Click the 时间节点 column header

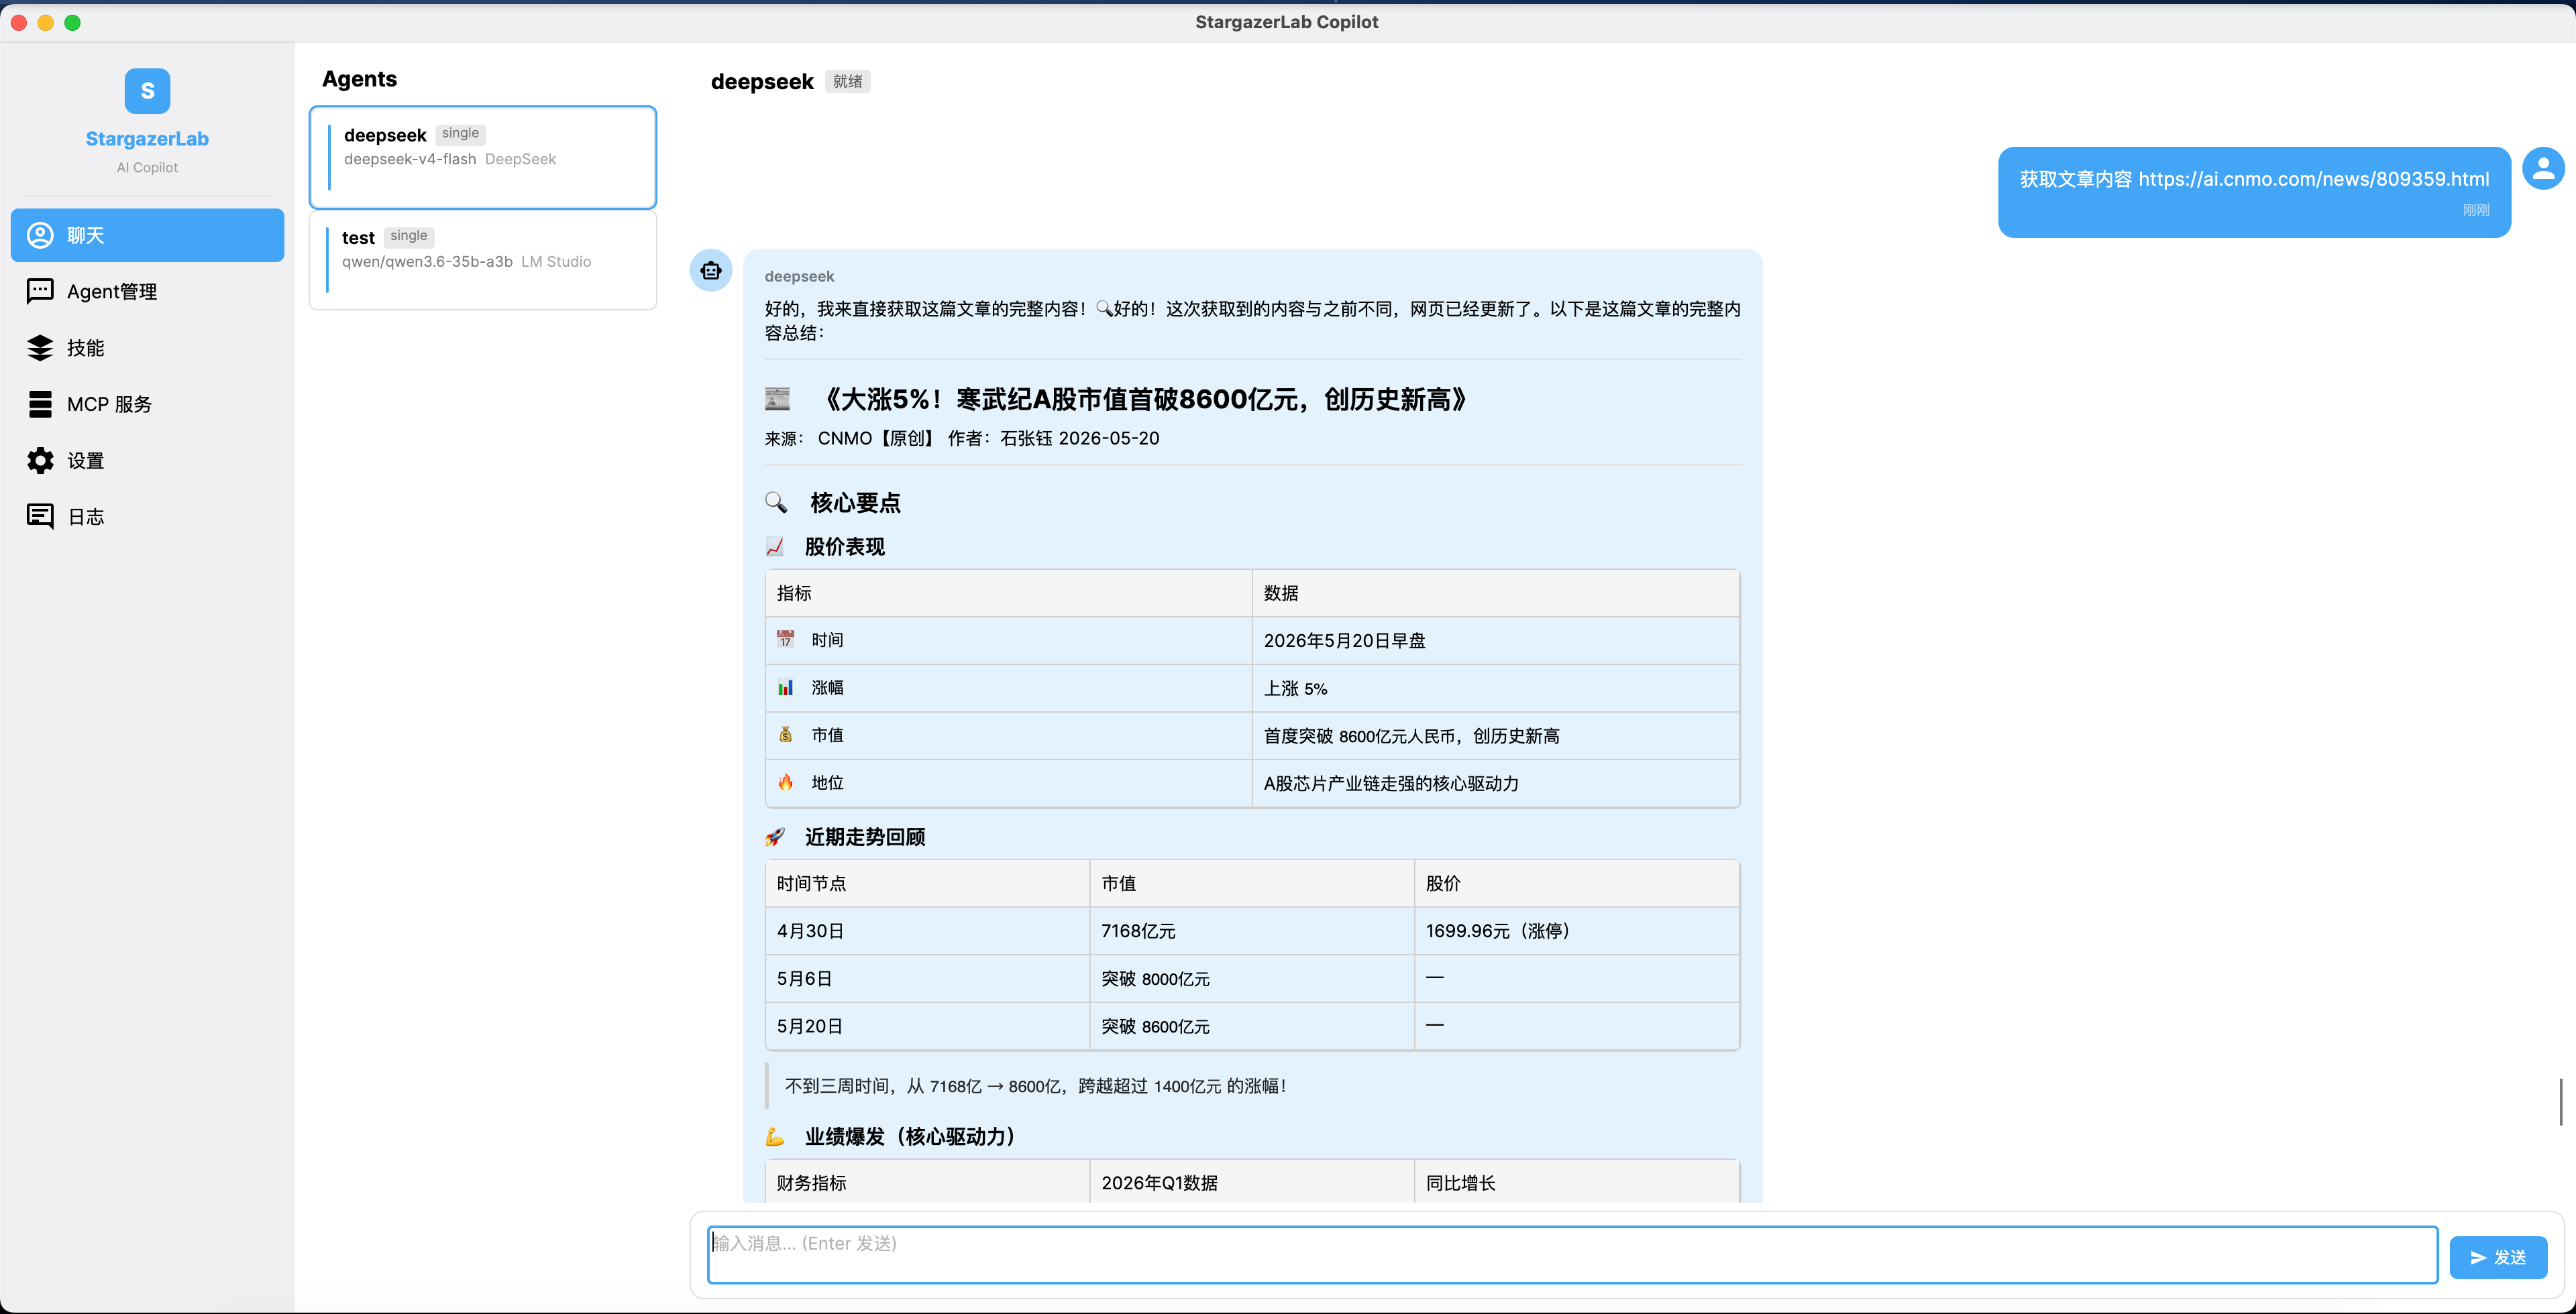pyautogui.click(x=927, y=884)
